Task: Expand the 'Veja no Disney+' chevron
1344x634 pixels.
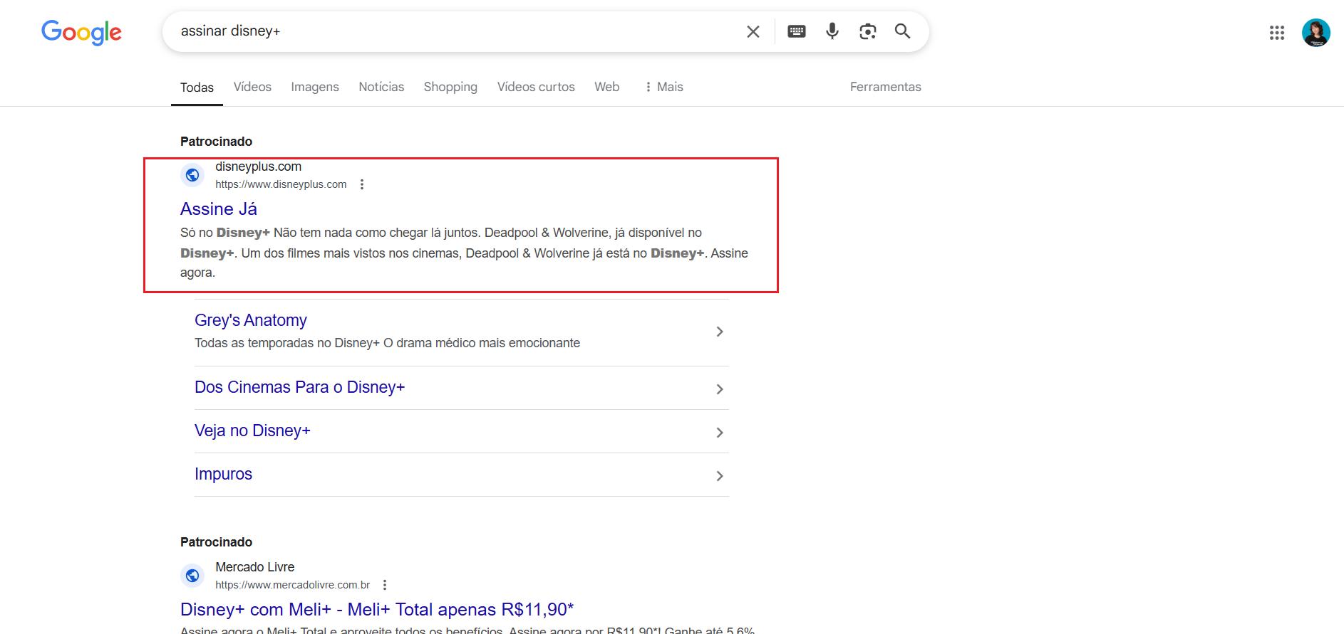Action: pyautogui.click(x=720, y=433)
